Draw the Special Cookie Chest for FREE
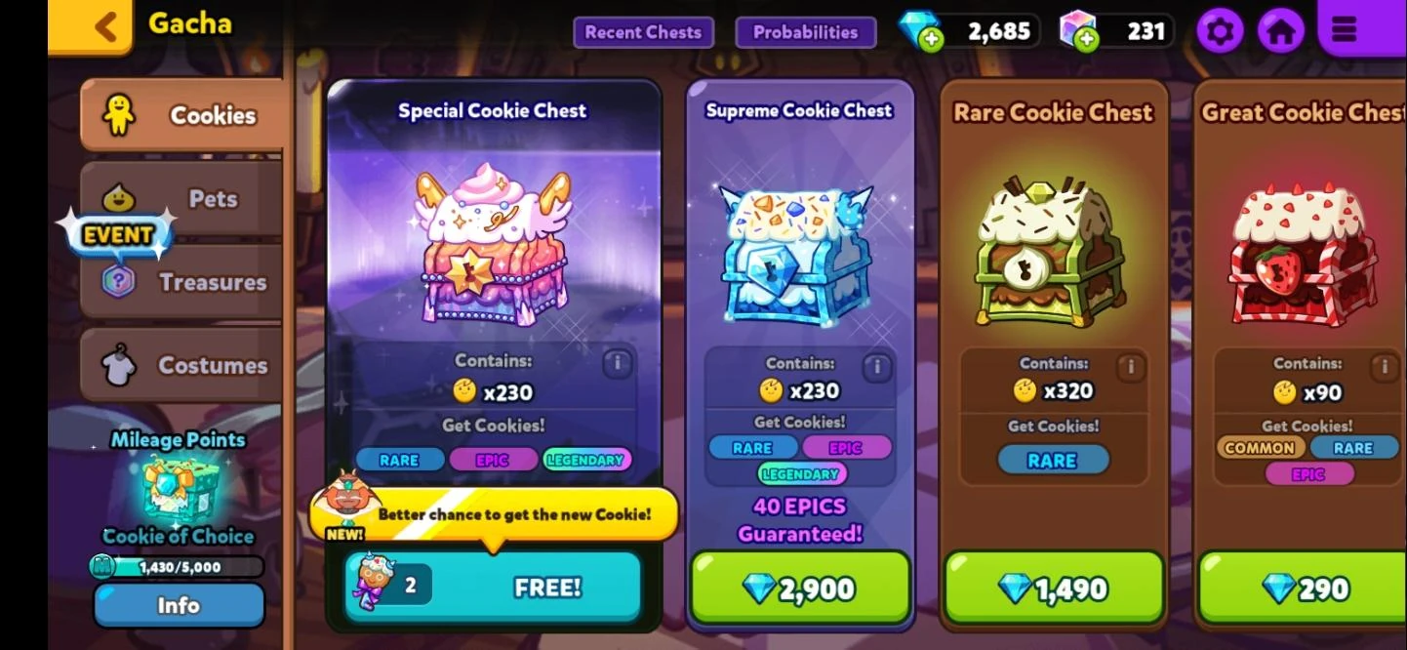Screen dimensions: 1407x650 [493, 587]
